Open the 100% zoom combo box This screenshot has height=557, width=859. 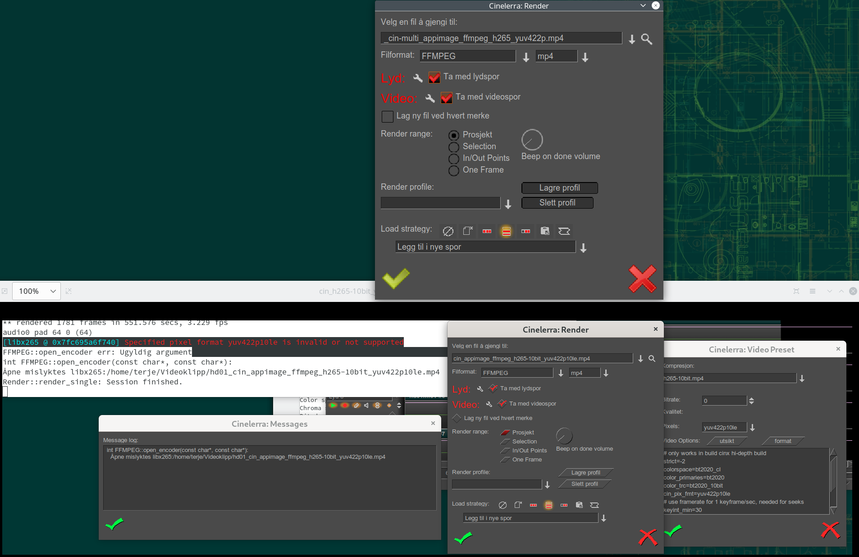point(36,291)
